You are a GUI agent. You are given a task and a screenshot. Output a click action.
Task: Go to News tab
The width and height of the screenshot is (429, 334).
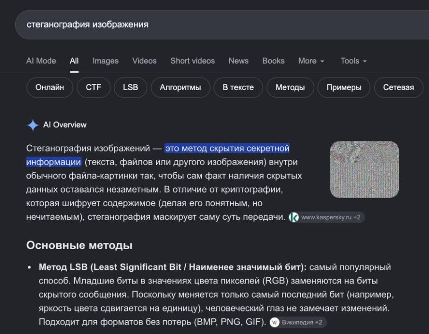click(239, 61)
